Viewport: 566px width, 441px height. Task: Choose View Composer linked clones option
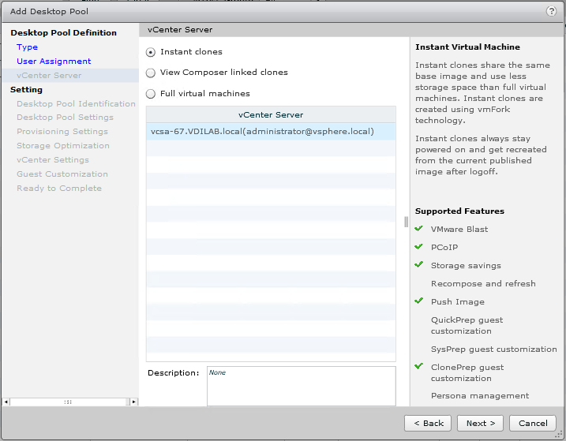[151, 73]
